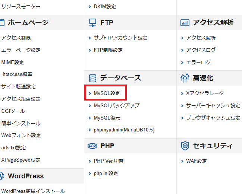Click the PHP section heading text
This screenshot has height=194, width=242.
tap(107, 146)
